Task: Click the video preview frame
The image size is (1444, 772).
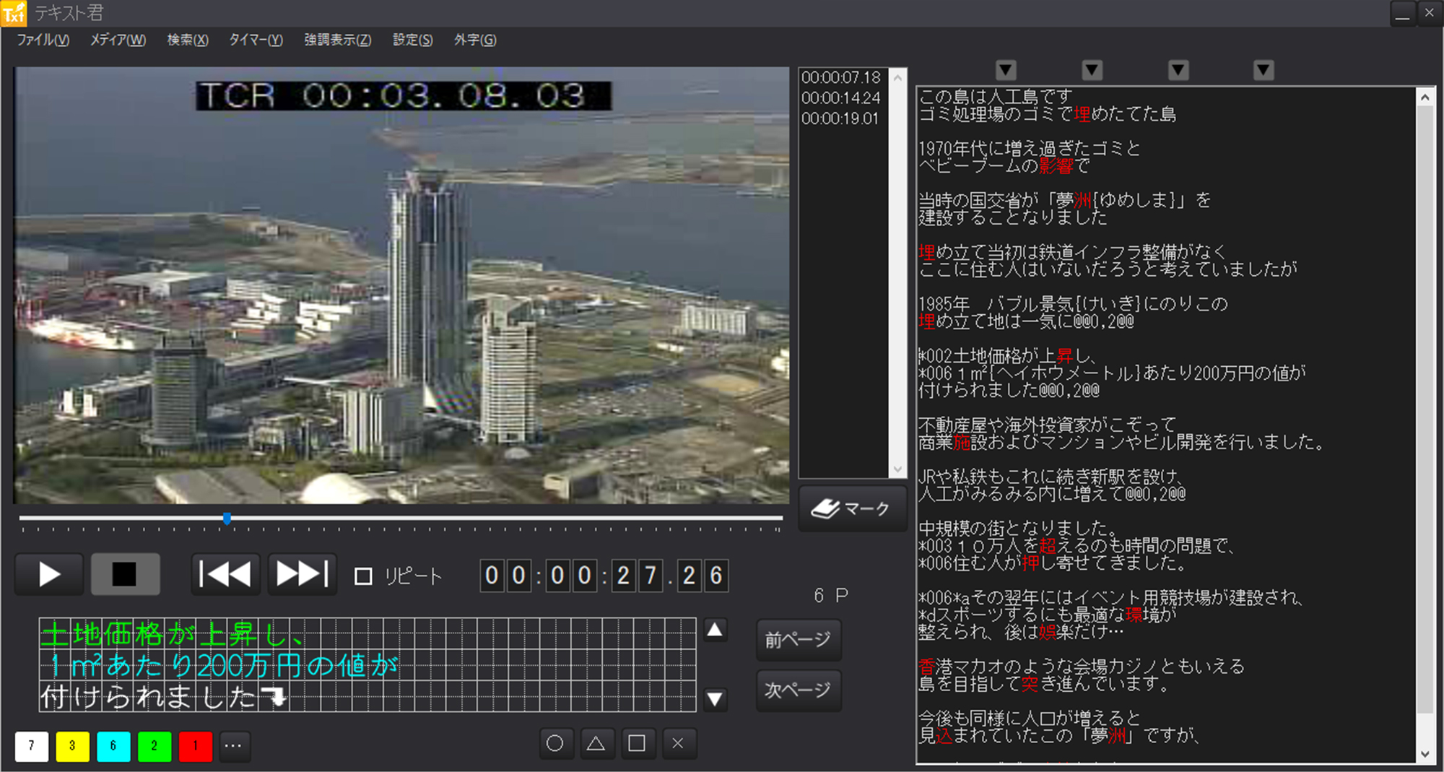Action: coord(401,285)
